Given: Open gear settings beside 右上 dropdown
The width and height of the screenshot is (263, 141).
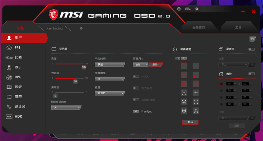Looking at the screenshot, I should coord(252,118).
